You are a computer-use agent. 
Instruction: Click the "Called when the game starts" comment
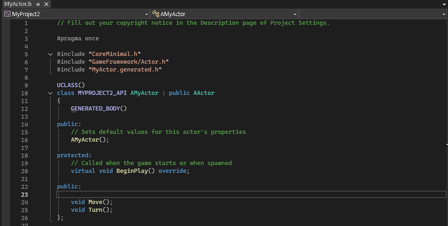152,163
